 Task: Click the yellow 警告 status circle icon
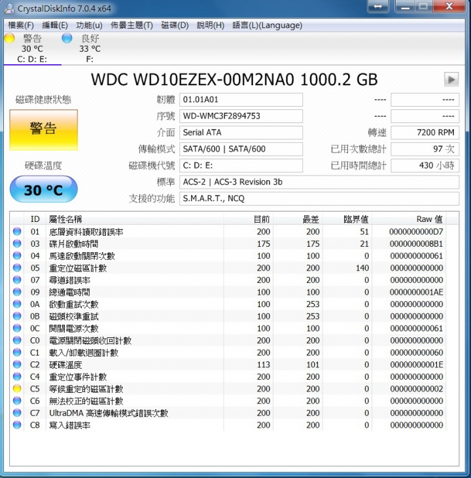9,38
